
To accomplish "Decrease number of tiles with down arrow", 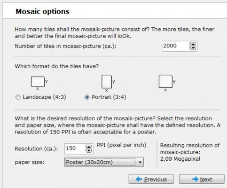I will pos(193,48).
